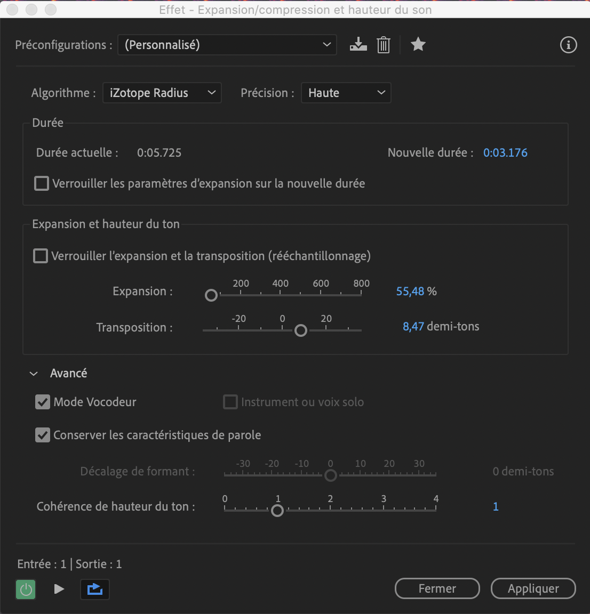Toggle the loop playback icon
590x614 pixels.
(x=94, y=589)
